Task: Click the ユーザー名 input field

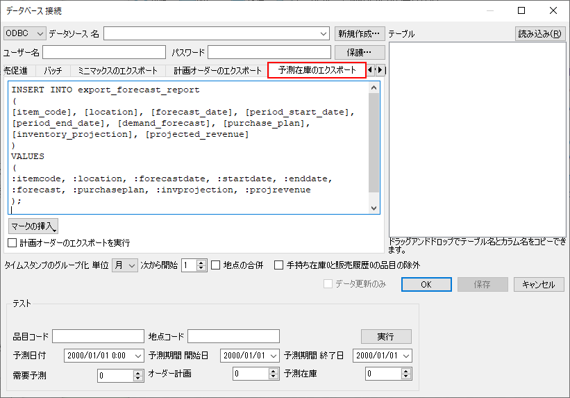Action: click(x=104, y=53)
